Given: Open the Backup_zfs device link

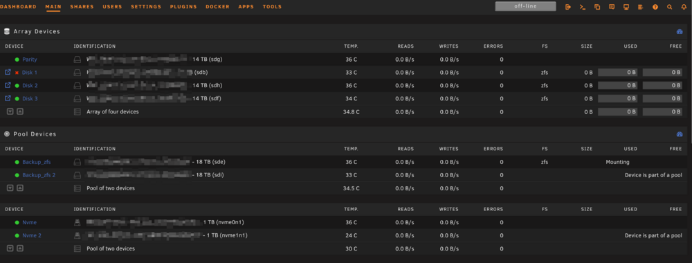Looking at the screenshot, I should pyautogui.click(x=36, y=162).
